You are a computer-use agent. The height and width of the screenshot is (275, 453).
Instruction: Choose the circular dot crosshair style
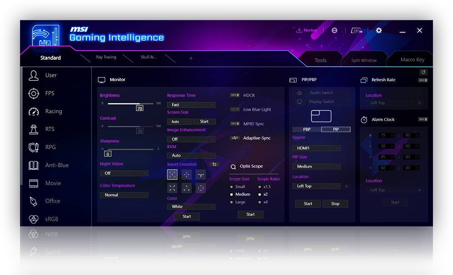pos(202,187)
